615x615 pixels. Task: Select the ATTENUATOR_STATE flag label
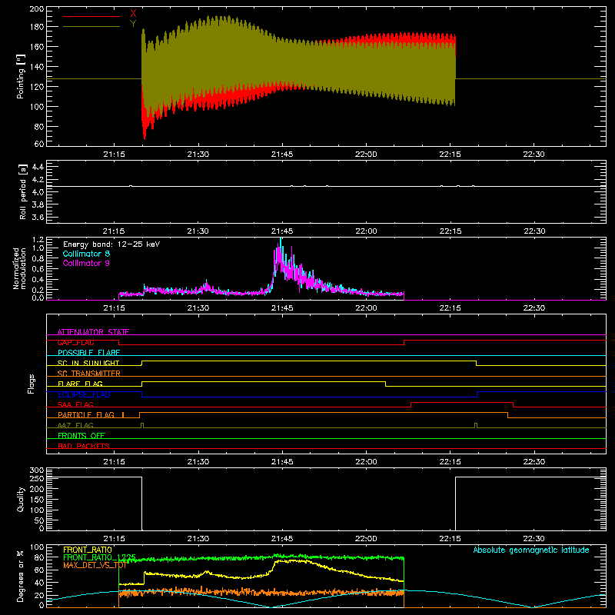(x=93, y=332)
